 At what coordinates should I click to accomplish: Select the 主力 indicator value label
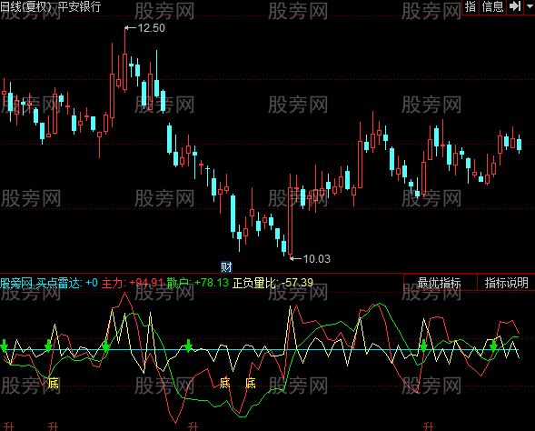point(133,283)
